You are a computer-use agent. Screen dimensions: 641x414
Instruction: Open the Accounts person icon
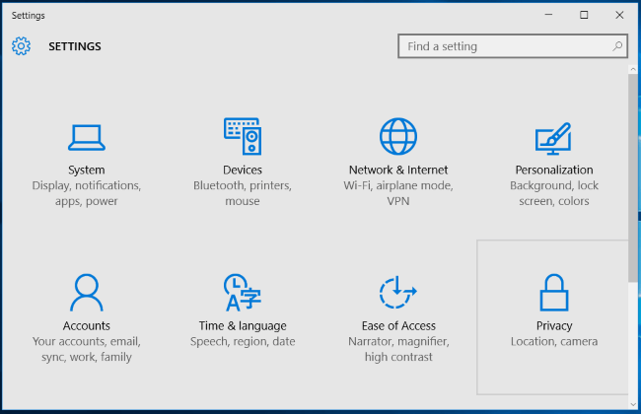(x=86, y=293)
